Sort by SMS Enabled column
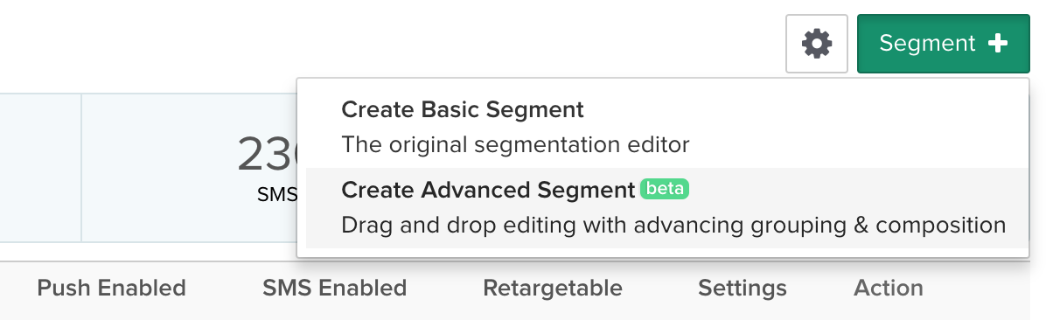 (x=334, y=288)
